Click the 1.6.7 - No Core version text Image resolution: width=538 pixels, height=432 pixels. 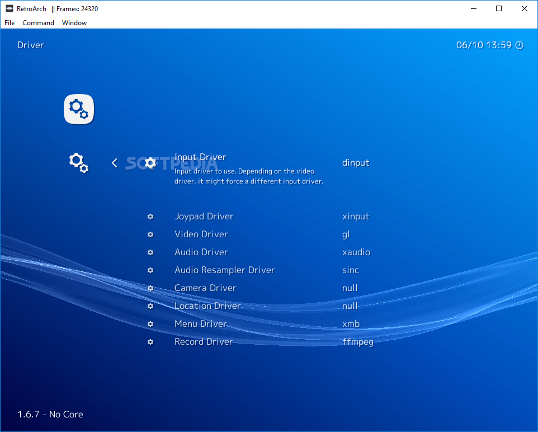50,414
